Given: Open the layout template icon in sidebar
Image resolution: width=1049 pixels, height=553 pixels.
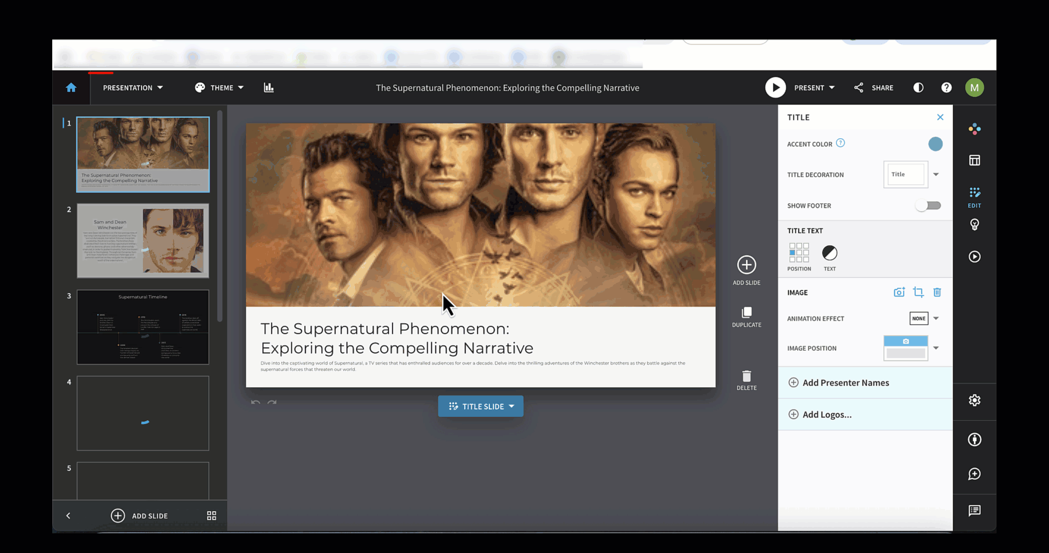Looking at the screenshot, I should [975, 160].
